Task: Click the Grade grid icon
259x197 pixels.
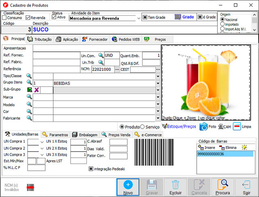Action: coord(178,17)
